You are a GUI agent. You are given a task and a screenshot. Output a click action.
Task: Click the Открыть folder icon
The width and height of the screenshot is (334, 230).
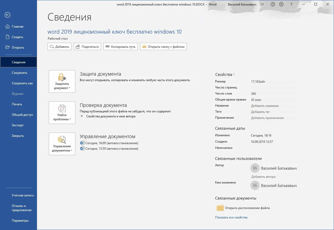[x=8, y=47]
